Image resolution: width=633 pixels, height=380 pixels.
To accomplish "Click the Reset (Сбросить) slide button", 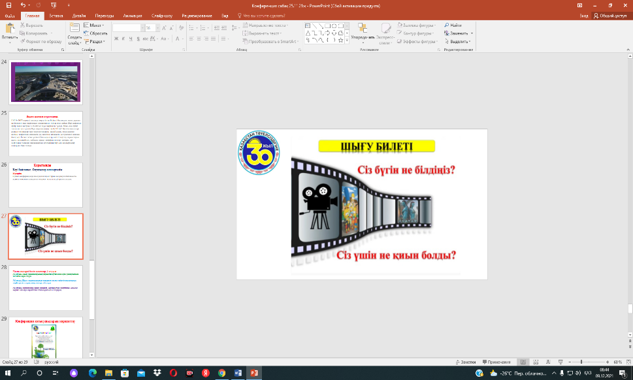I will pyautogui.click(x=97, y=33).
